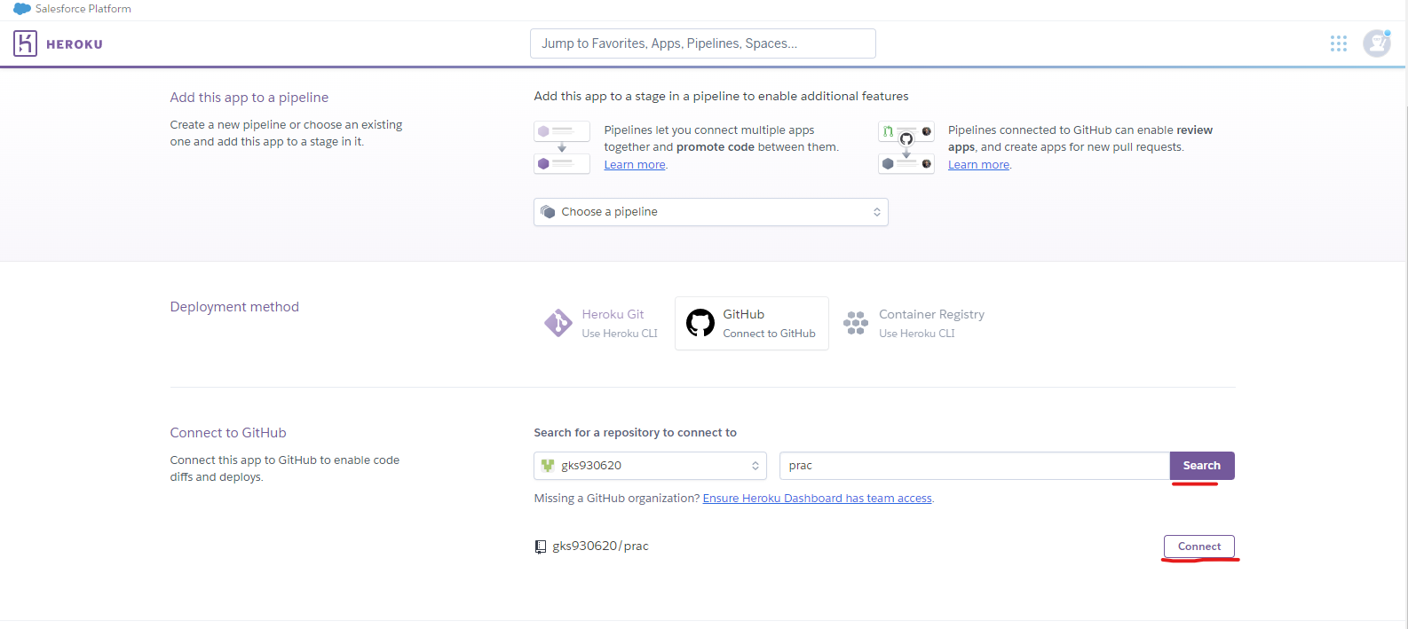Open the gks930620 GitHub account dropdown
Image resolution: width=1408 pixels, height=629 pixels.
[650, 466]
